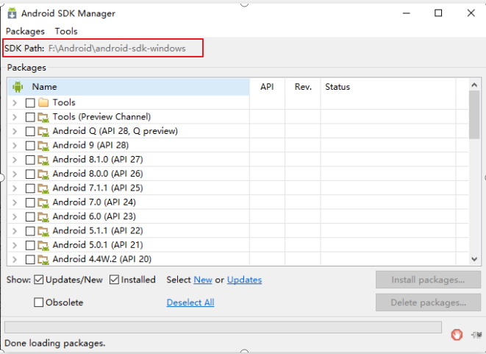The image size is (486, 354).
Task: Click the Install packages button
Action: (428, 280)
